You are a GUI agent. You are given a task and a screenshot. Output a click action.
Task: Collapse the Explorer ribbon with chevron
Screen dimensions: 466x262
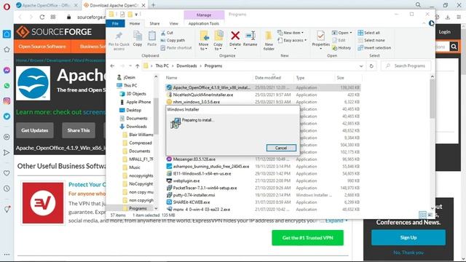coord(424,23)
